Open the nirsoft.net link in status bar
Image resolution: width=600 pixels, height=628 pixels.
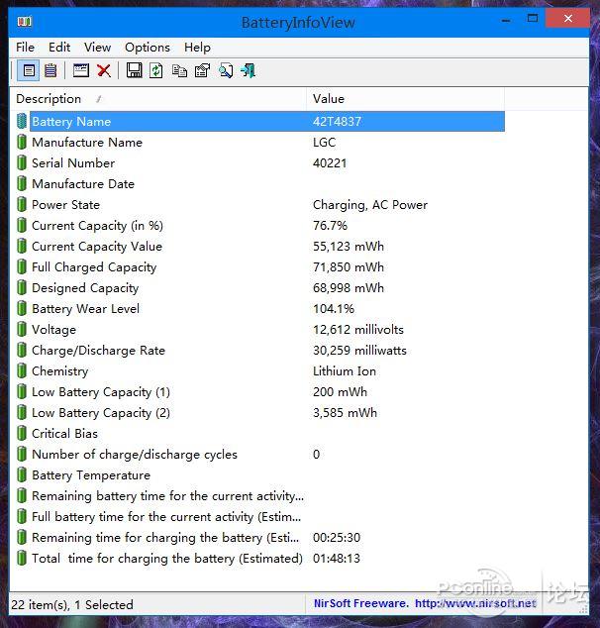pyautogui.click(x=475, y=603)
